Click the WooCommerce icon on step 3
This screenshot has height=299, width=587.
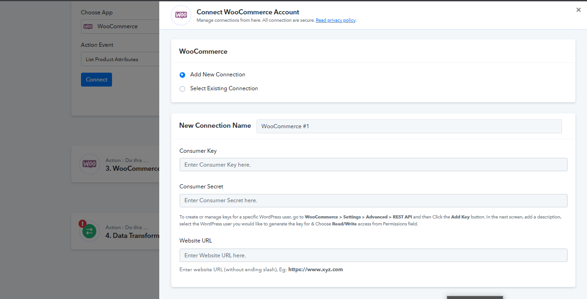[x=89, y=164]
